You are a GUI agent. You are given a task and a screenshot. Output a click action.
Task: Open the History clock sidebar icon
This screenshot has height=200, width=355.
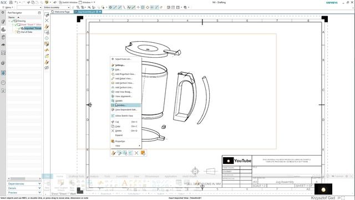[x=3, y=83]
